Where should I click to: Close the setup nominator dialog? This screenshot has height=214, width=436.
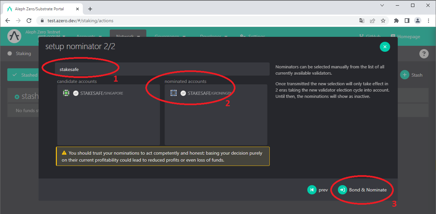click(x=385, y=47)
